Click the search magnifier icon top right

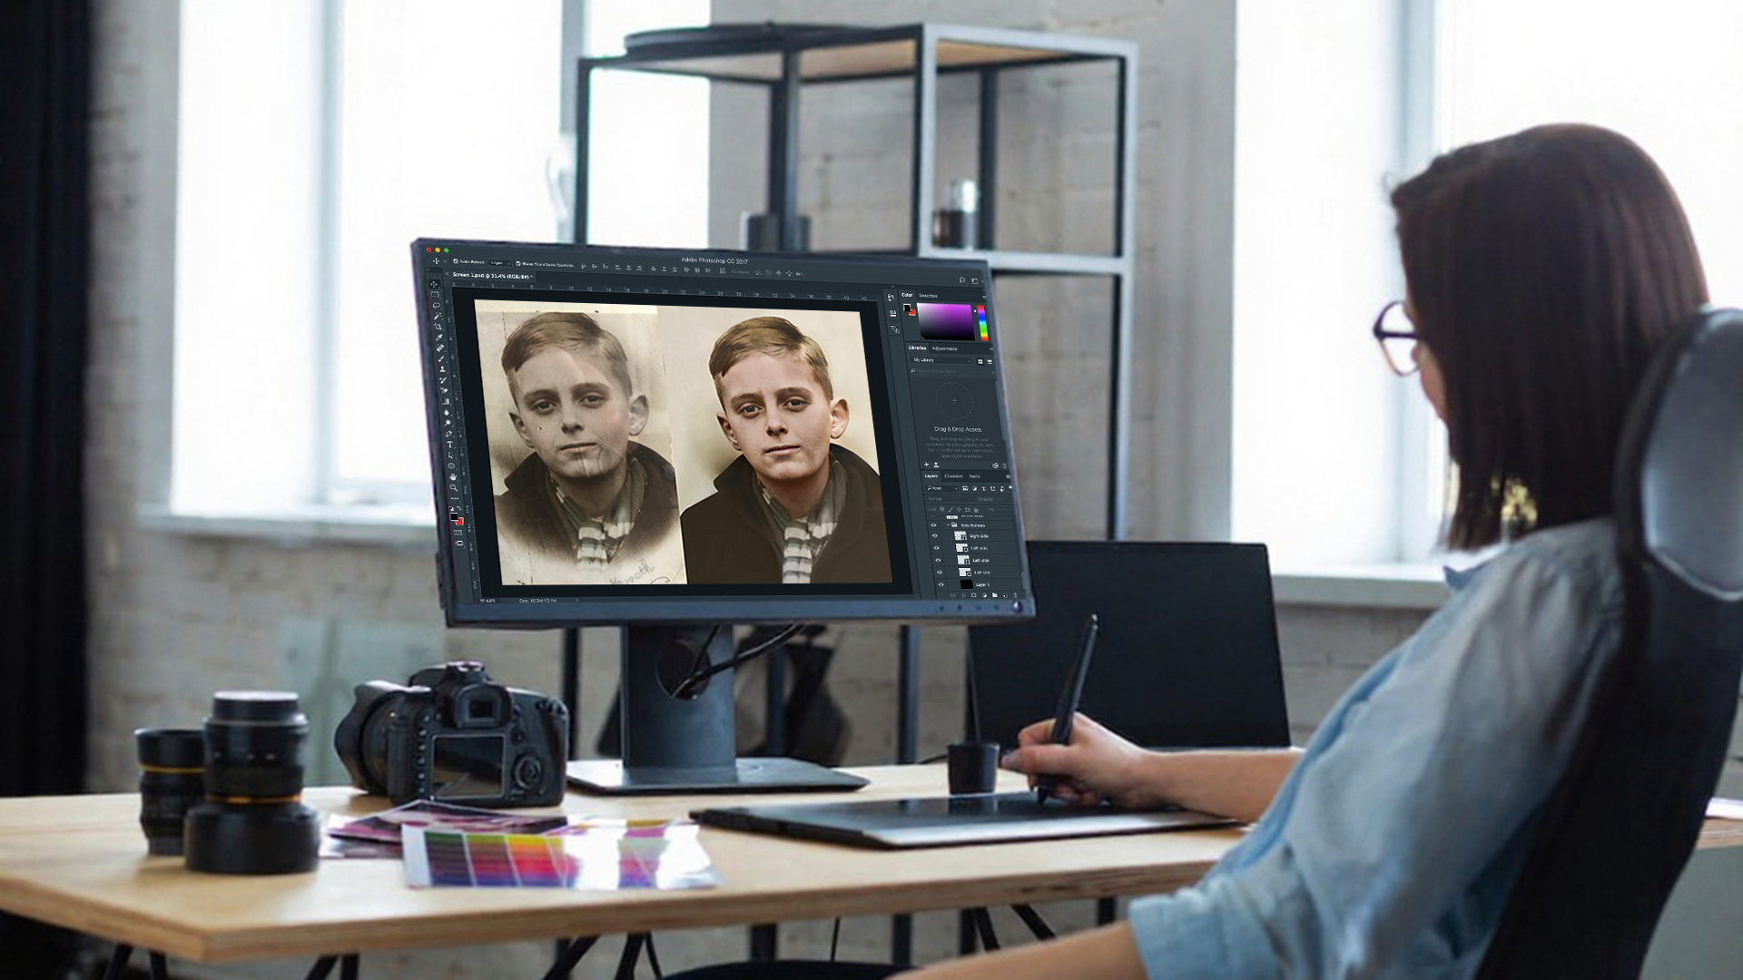click(962, 279)
